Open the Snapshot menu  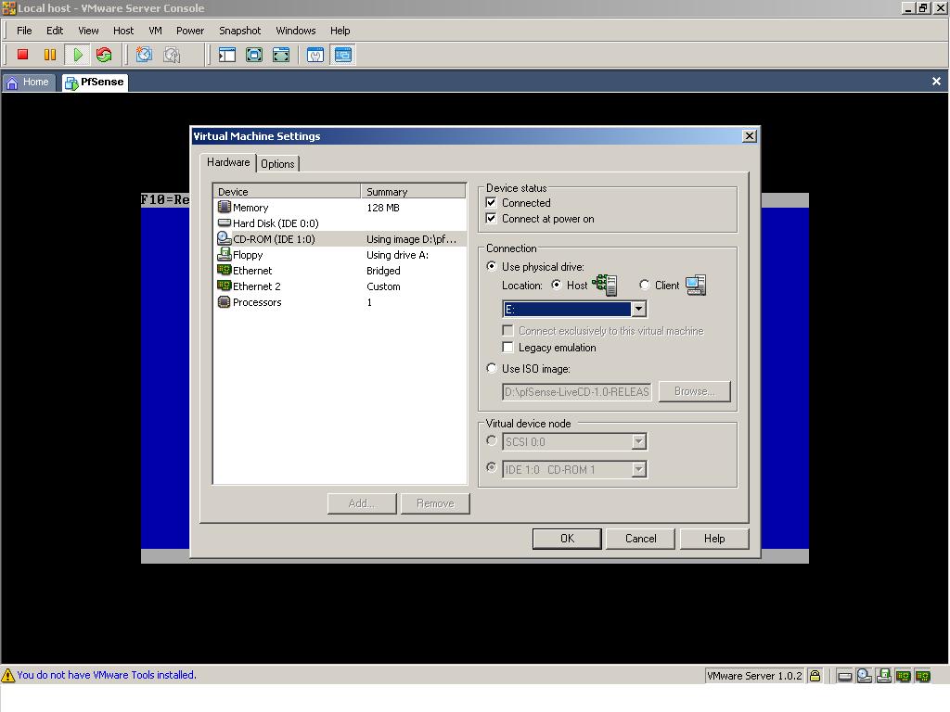(240, 31)
